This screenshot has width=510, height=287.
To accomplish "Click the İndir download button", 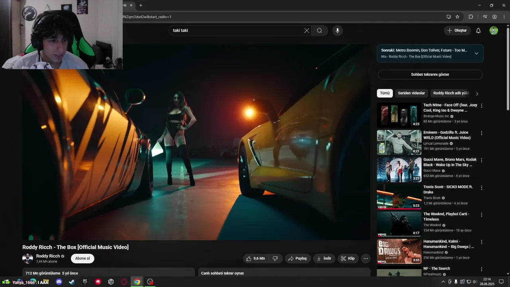I will [324, 258].
